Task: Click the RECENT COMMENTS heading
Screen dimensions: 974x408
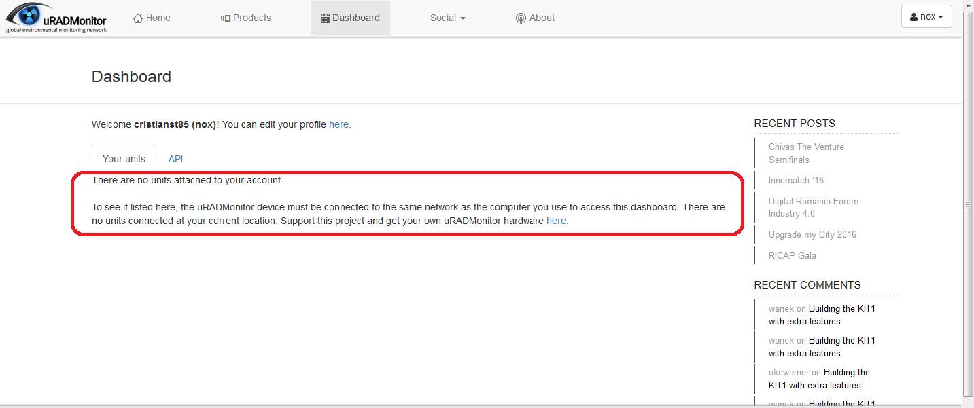Action: (x=807, y=285)
